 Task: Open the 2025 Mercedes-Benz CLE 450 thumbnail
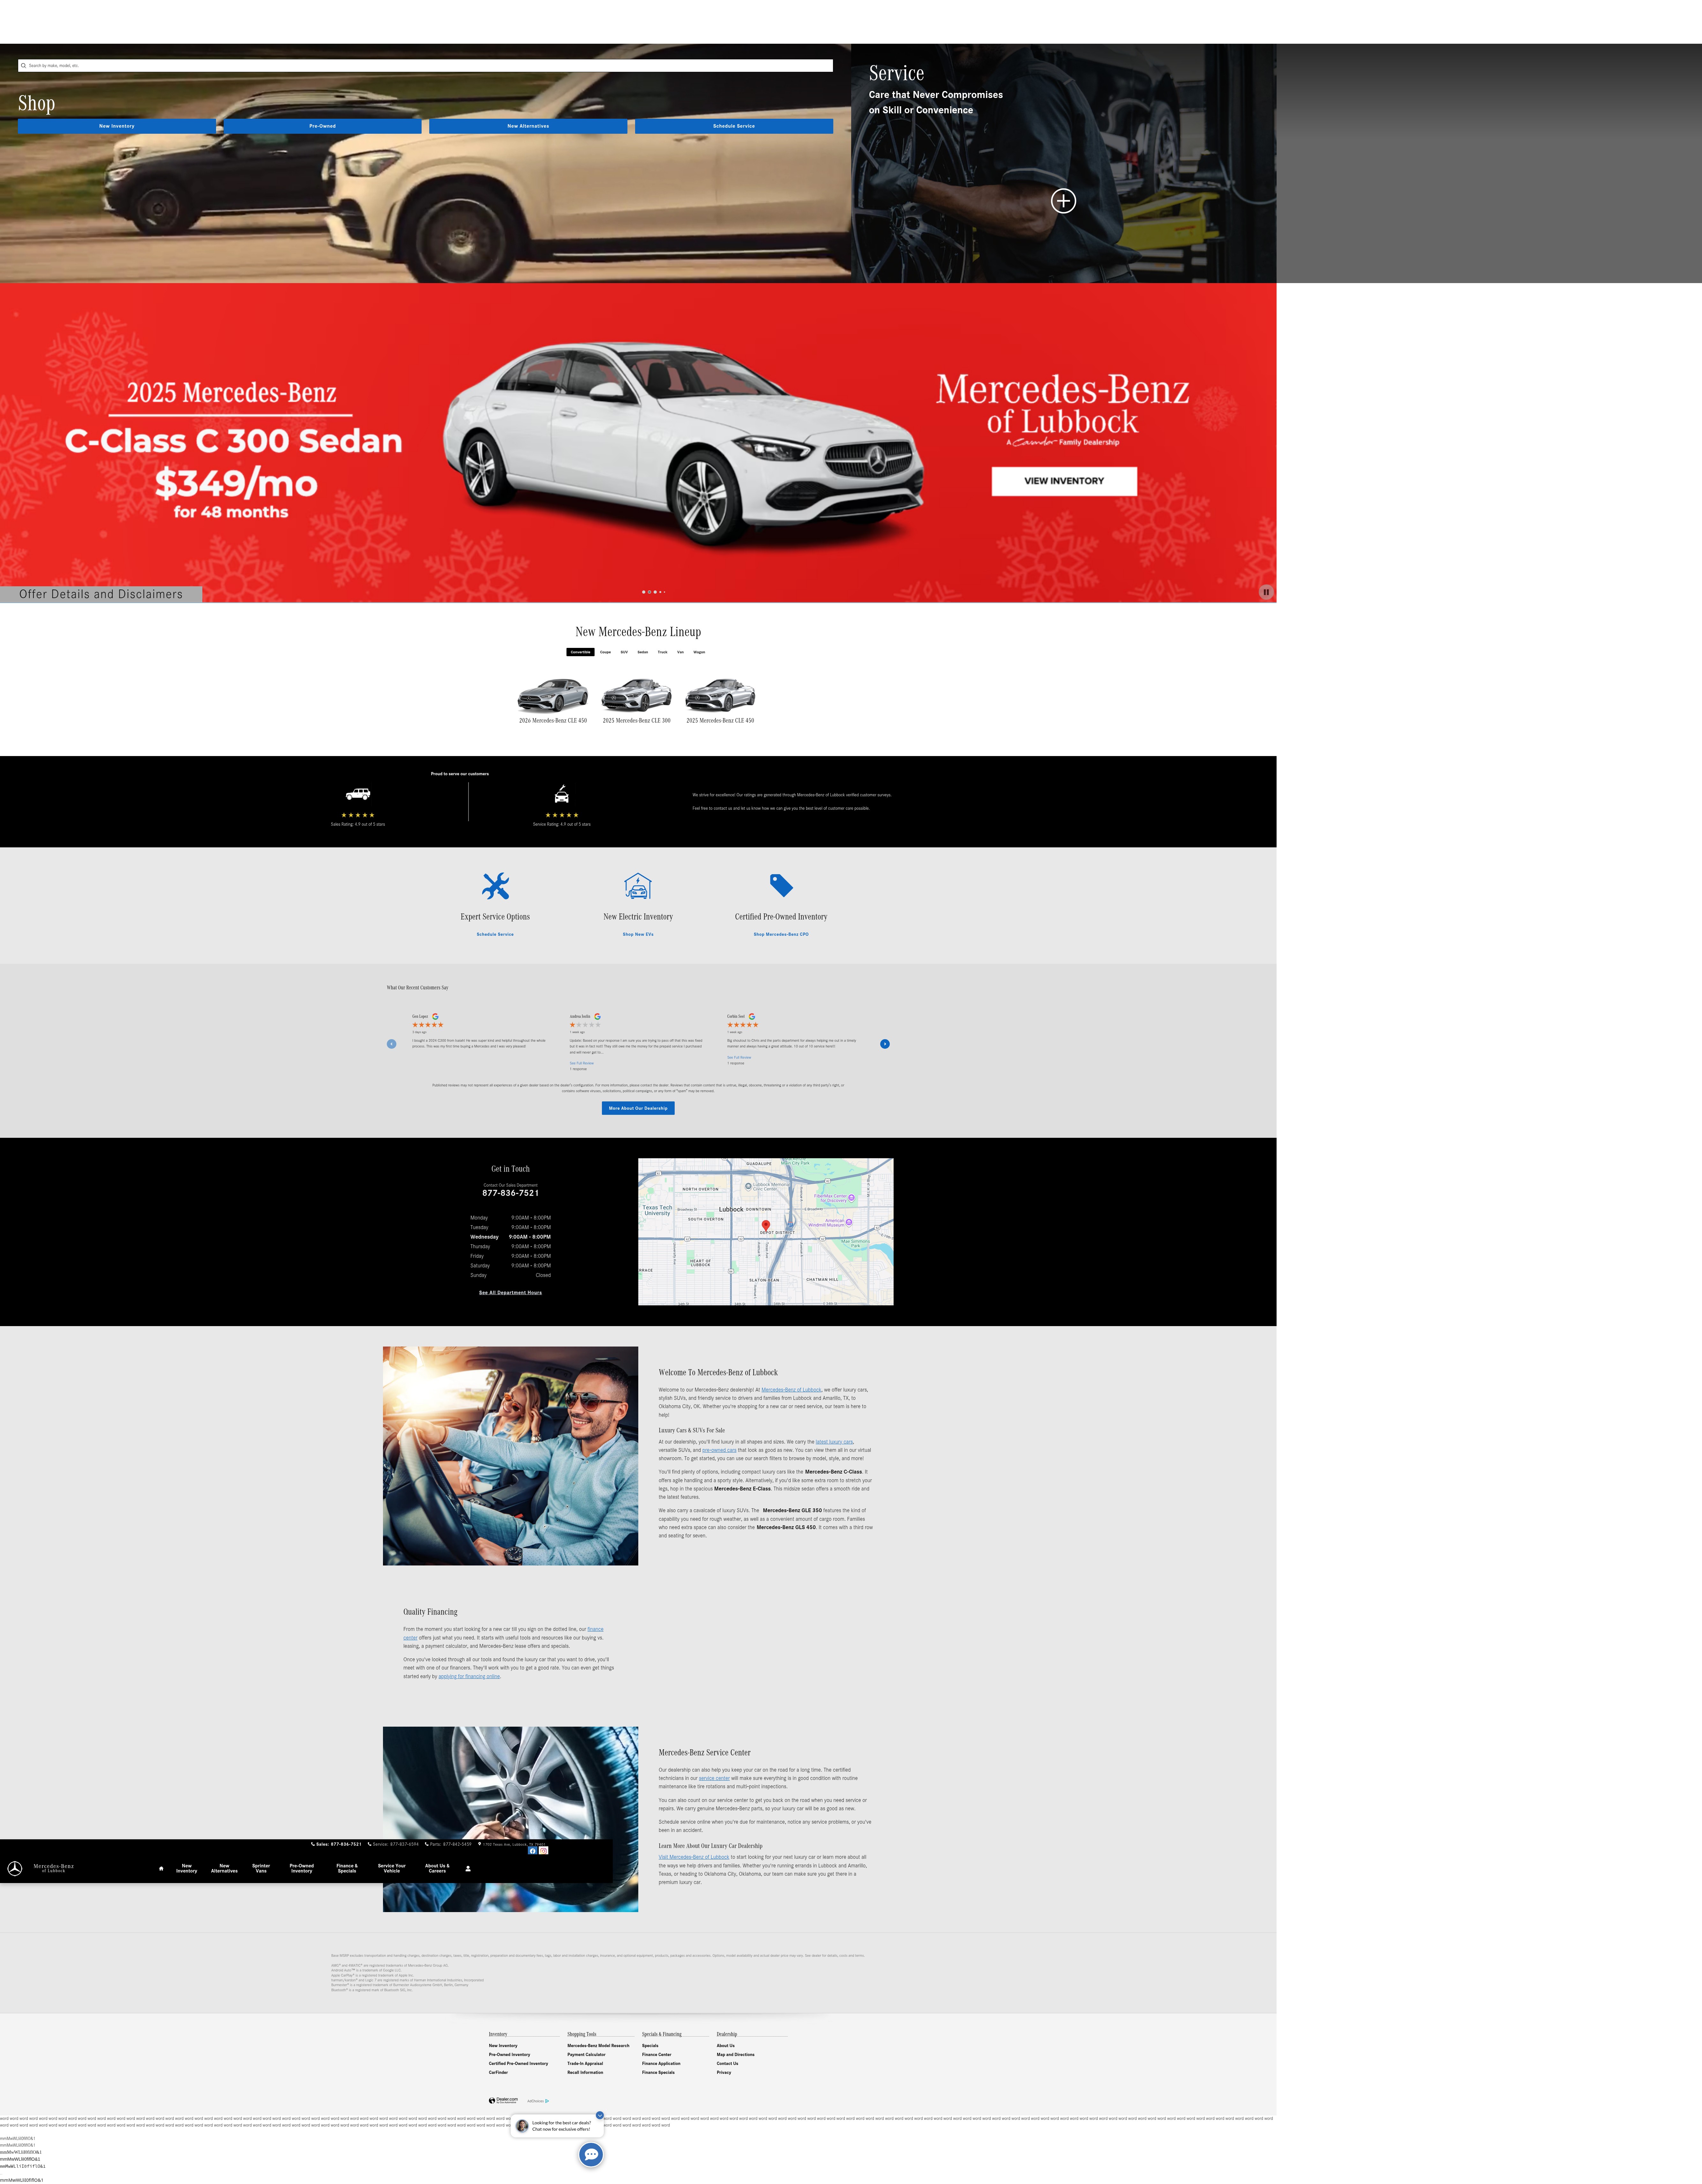[x=720, y=695]
